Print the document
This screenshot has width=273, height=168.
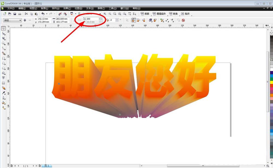click(x=20, y=14)
